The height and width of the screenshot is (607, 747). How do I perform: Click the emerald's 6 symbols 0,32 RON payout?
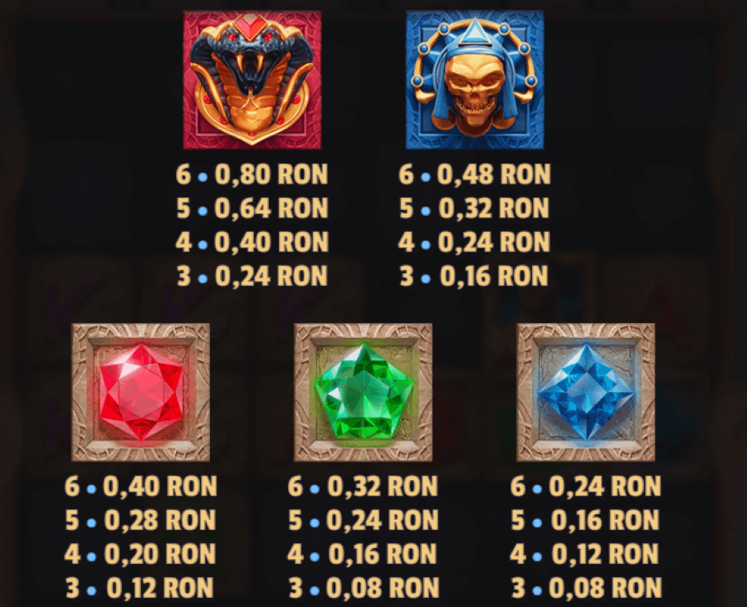coord(363,487)
